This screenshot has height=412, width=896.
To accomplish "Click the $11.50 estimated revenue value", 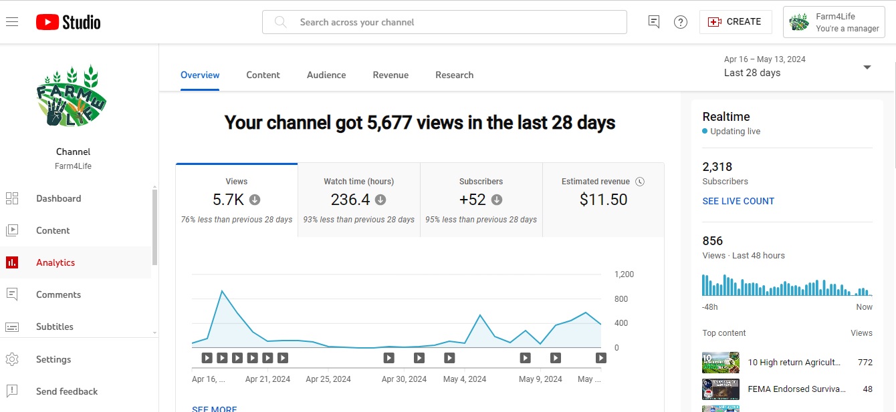I will click(603, 200).
